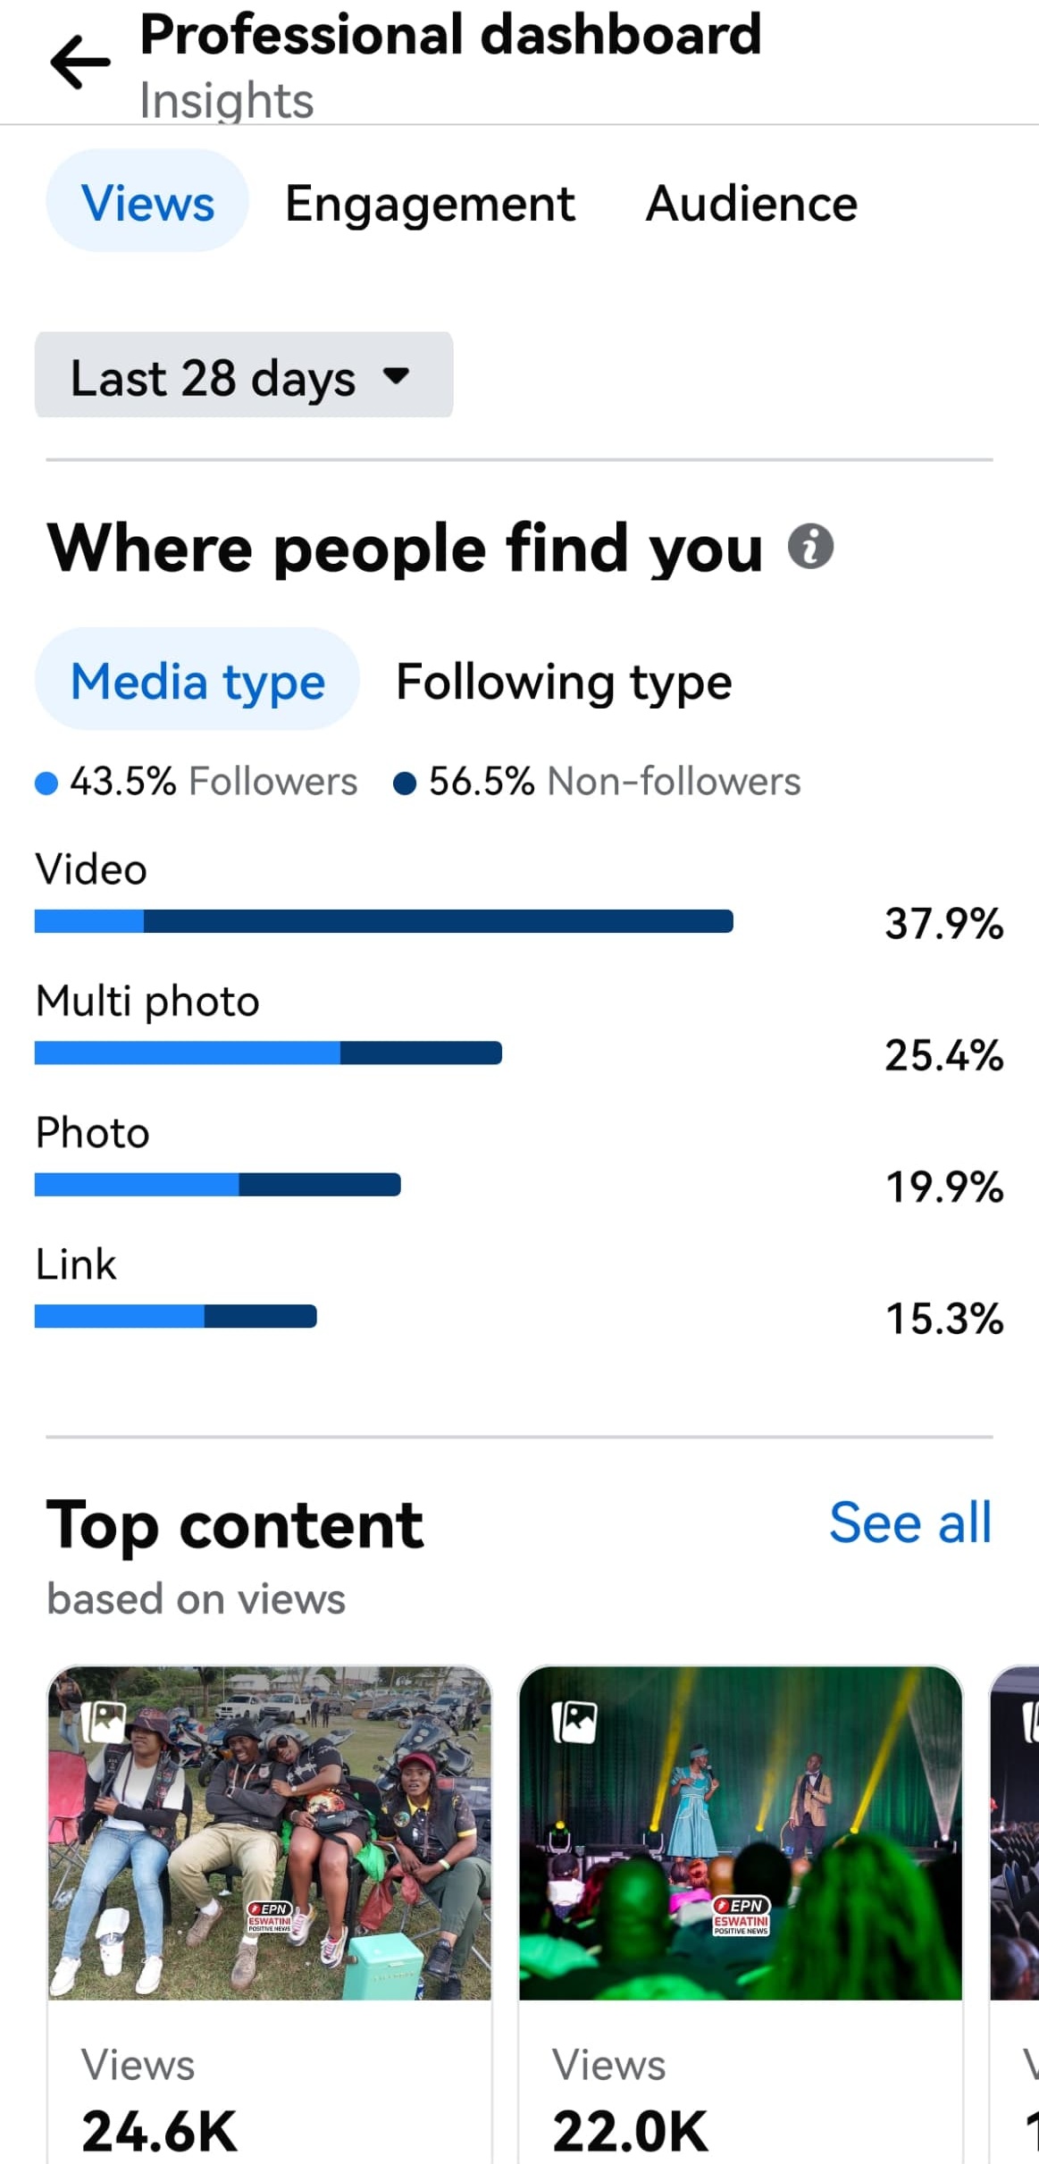This screenshot has height=2164, width=1039.
Task: Tap the Multi photo percentage bar
Action: 268,1053
